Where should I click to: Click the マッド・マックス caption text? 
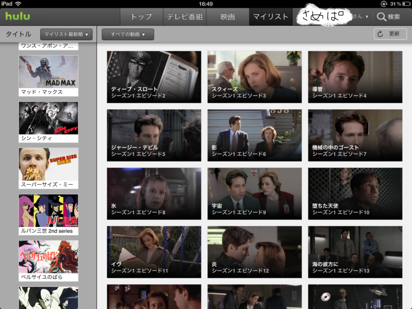click(x=42, y=92)
